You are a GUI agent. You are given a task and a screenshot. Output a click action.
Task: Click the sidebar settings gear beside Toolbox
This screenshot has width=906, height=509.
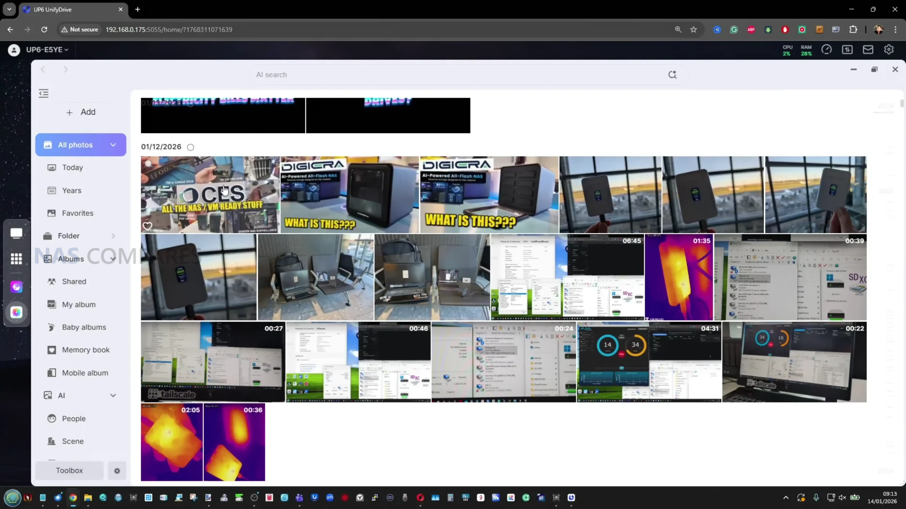click(x=117, y=470)
